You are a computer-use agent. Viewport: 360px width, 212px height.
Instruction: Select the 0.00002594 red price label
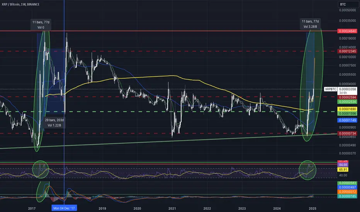[x=347, y=98]
